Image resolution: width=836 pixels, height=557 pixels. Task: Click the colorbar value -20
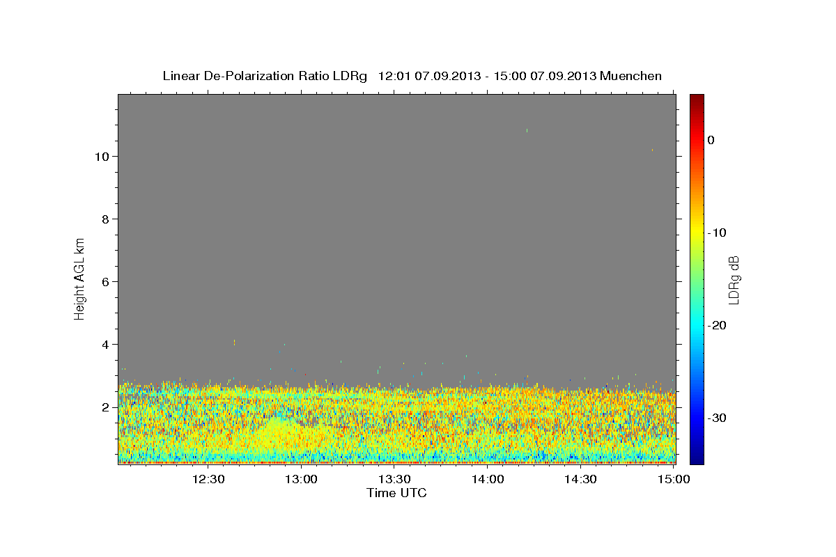pos(718,325)
